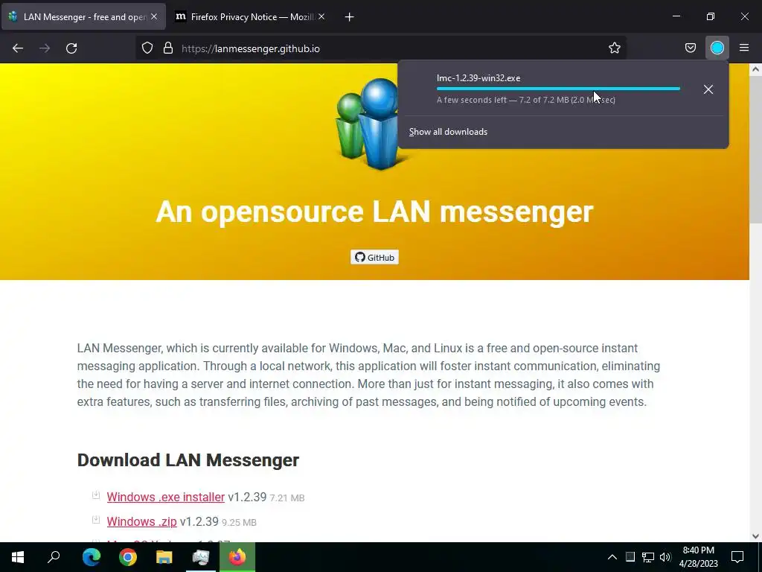The width and height of the screenshot is (762, 572).
Task: Click the An opensource LAN messenger headline
Action: pos(375,212)
